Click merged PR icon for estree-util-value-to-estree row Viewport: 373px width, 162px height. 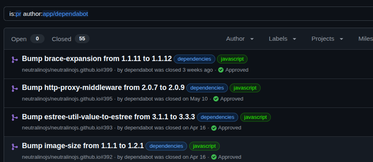click(15, 118)
